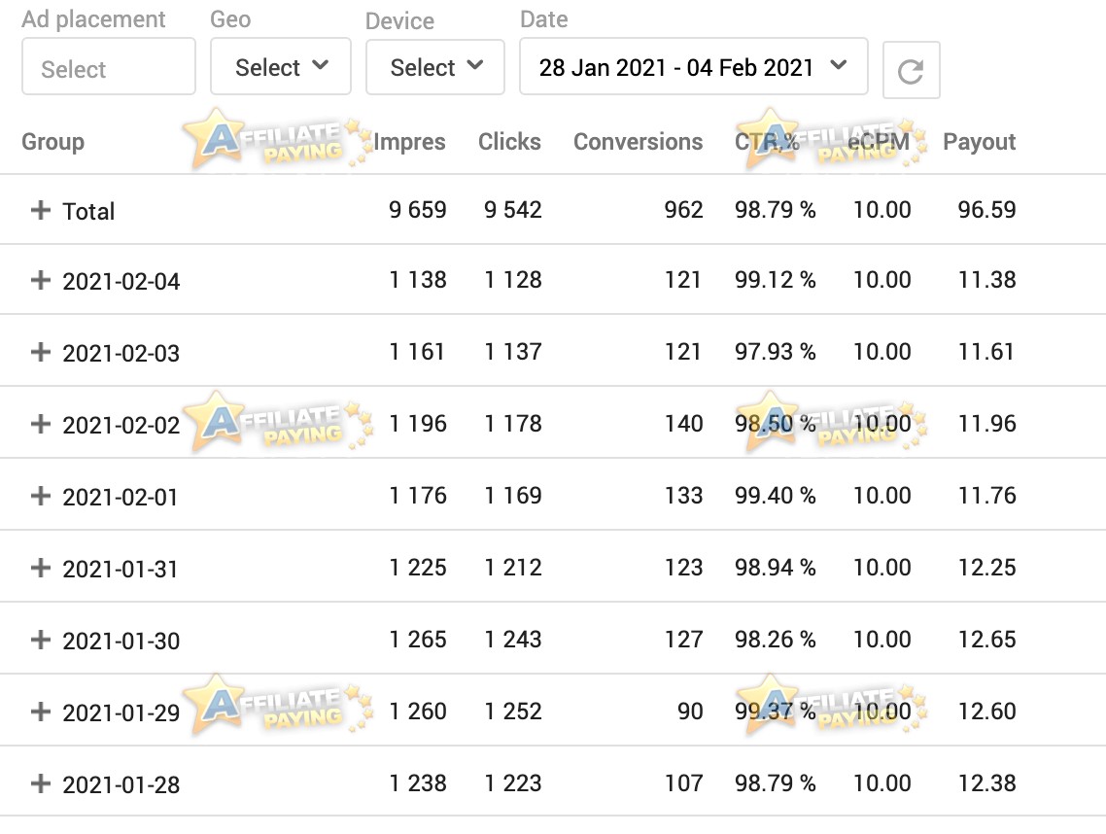
Task: Click payout value 12.65
Action: 986,640
